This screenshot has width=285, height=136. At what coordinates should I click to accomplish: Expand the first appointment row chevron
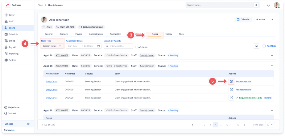272,55
